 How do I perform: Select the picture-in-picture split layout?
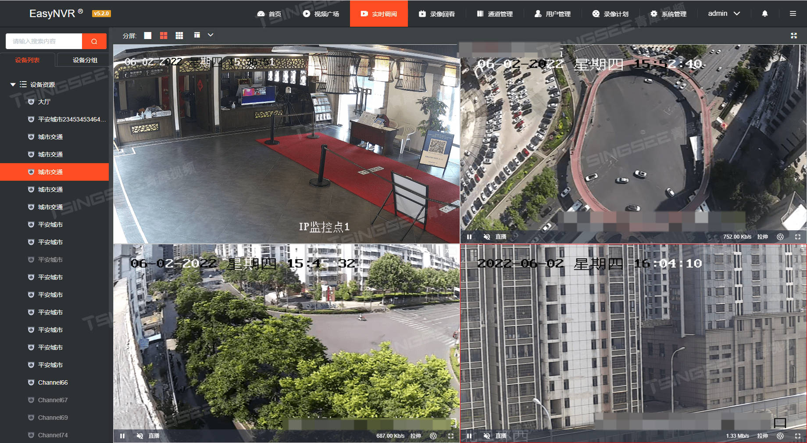pyautogui.click(x=196, y=35)
